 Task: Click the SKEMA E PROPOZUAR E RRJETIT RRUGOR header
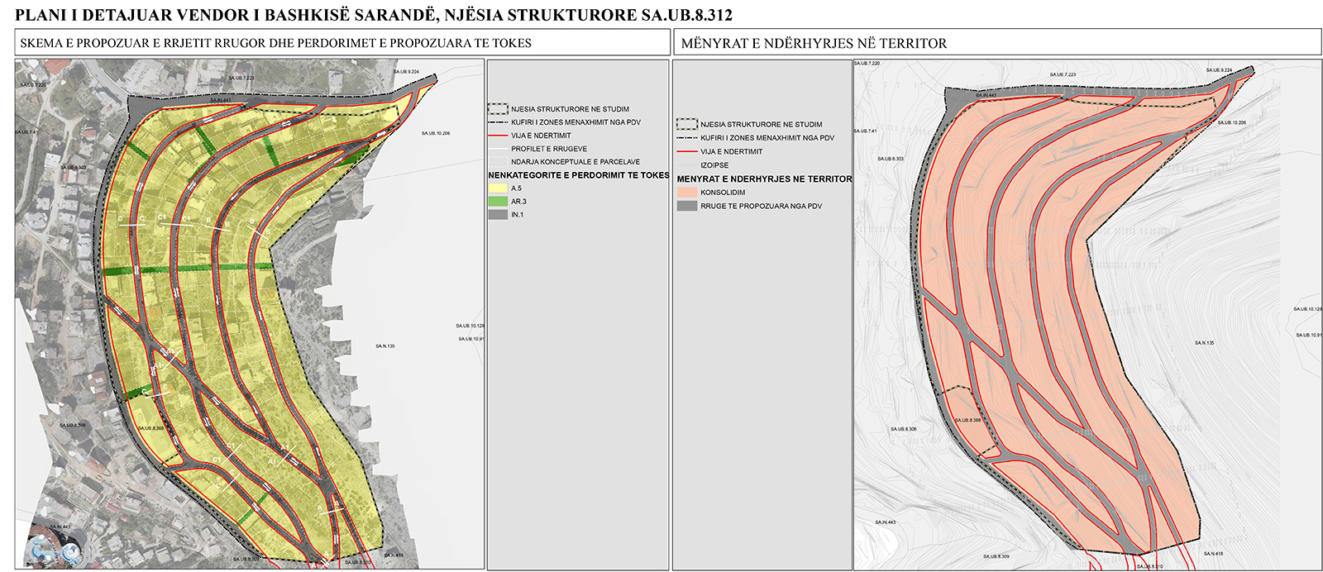[276, 43]
